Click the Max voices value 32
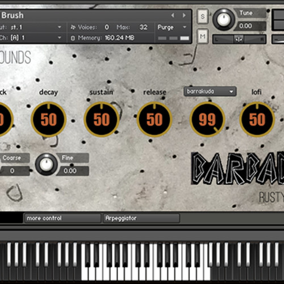The height and width of the screenshot is (284, 284). [x=143, y=27]
